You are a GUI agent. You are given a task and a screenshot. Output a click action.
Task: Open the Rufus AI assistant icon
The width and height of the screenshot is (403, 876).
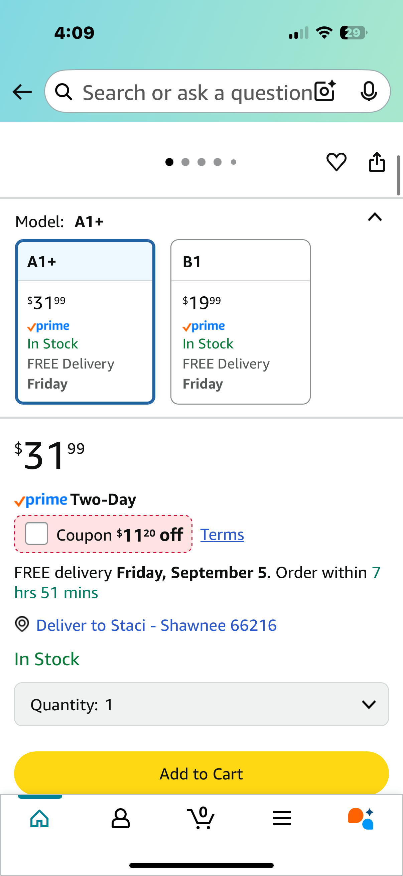point(361,818)
